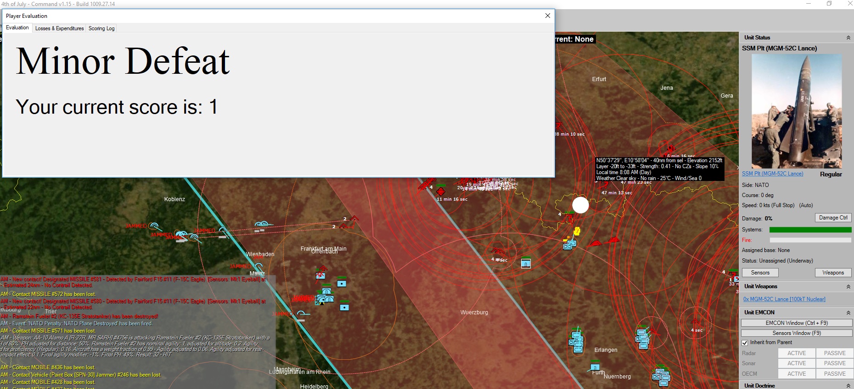Image resolution: width=854 pixels, height=389 pixels.
Task: Click the yellow unit icon above the blue infantry marker
Action: 577,231
